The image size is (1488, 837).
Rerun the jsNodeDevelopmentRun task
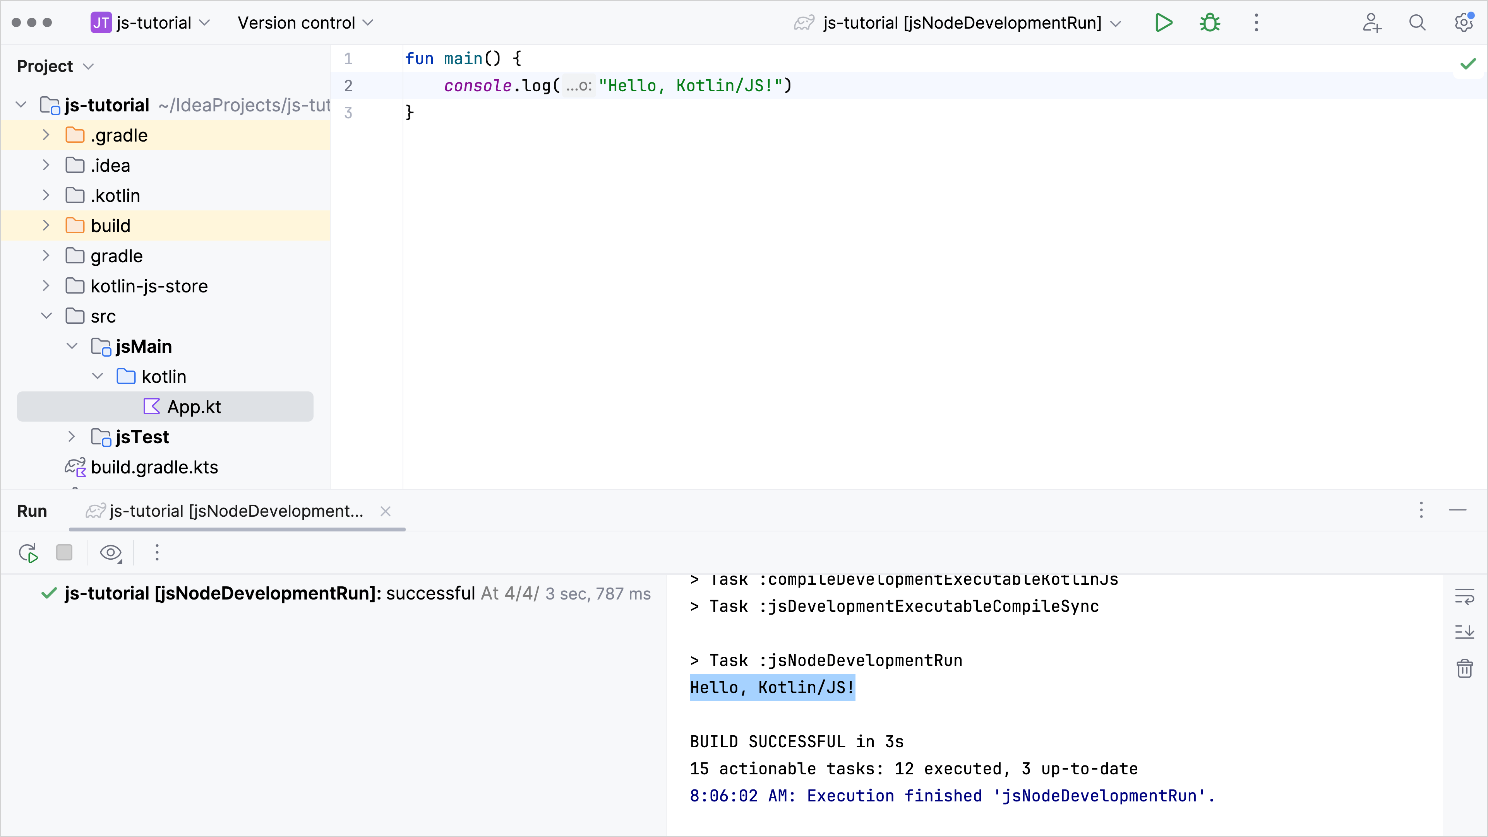[x=28, y=552]
